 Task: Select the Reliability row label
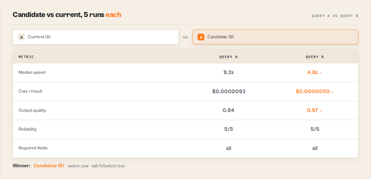tap(28, 129)
